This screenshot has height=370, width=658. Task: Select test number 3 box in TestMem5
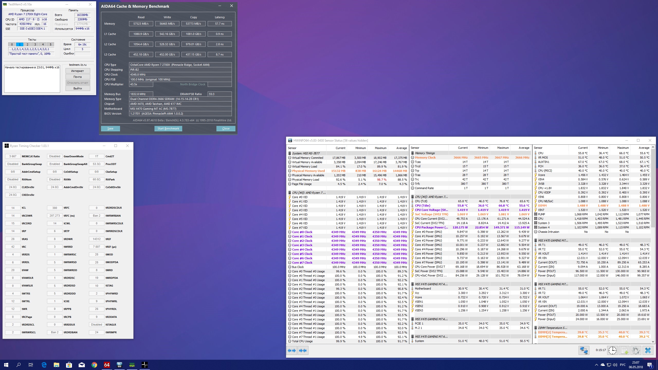tap(35, 44)
